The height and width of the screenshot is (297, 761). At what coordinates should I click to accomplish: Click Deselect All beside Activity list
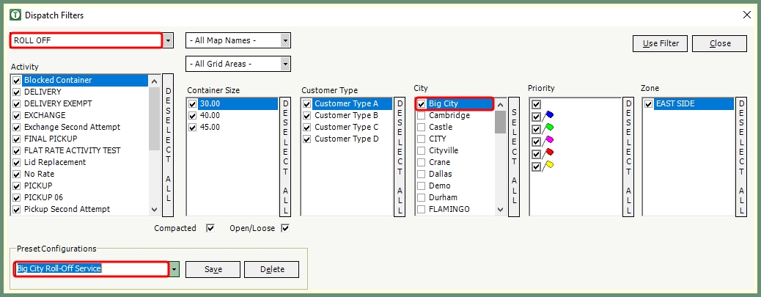[169, 145]
